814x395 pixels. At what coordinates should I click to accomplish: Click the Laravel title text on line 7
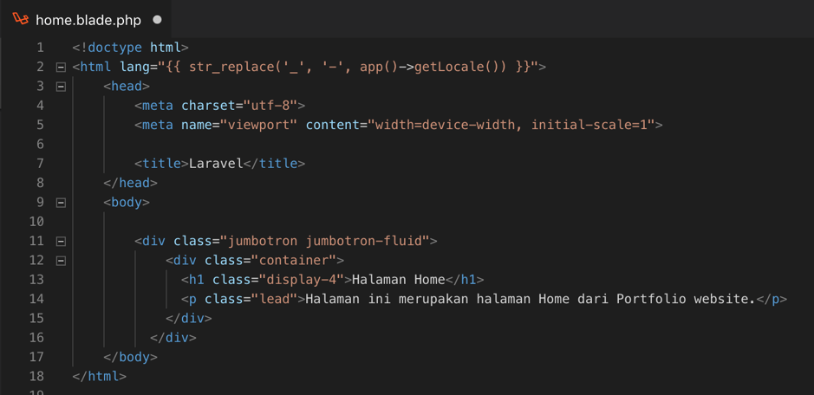tap(216, 164)
